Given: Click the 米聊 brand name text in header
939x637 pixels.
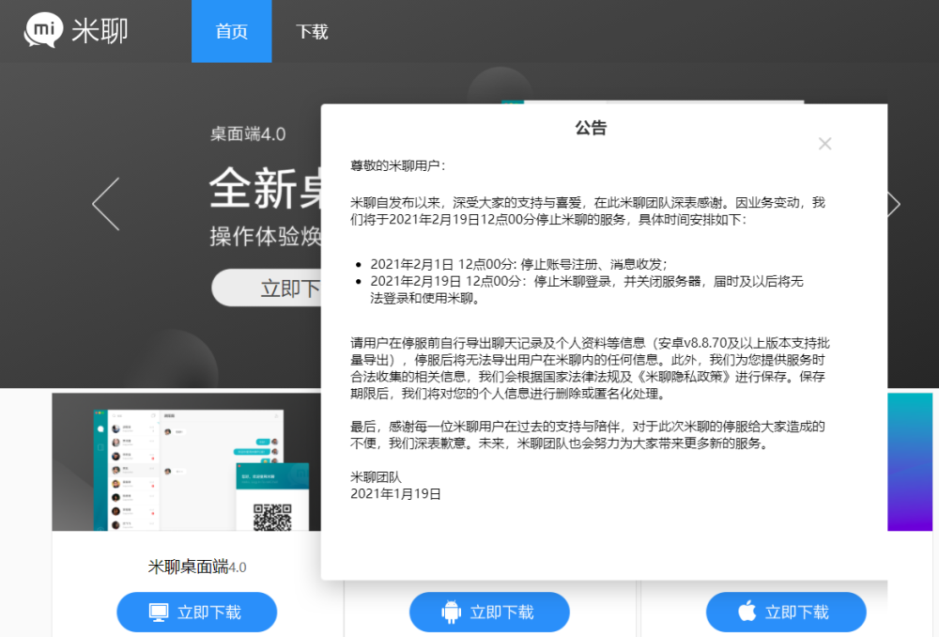Looking at the screenshot, I should [x=100, y=31].
